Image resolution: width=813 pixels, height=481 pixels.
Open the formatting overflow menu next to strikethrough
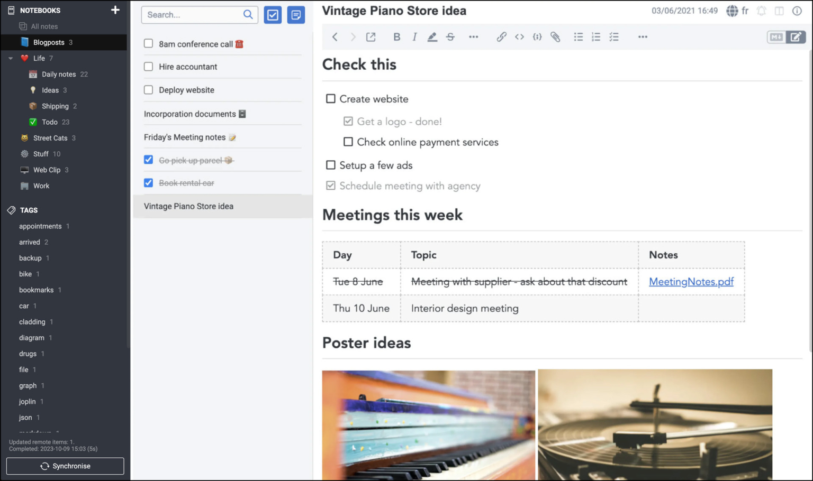pyautogui.click(x=473, y=36)
